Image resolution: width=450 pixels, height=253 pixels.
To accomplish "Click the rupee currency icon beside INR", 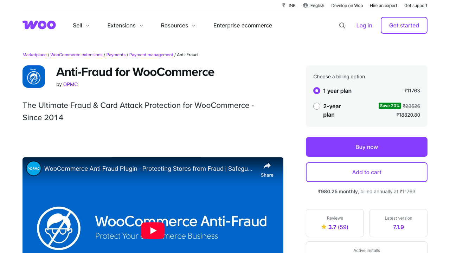I will click(x=283, y=5).
